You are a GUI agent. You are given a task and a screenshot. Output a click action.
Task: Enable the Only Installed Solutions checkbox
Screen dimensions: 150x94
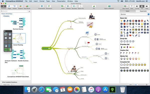[x=1, y=82]
